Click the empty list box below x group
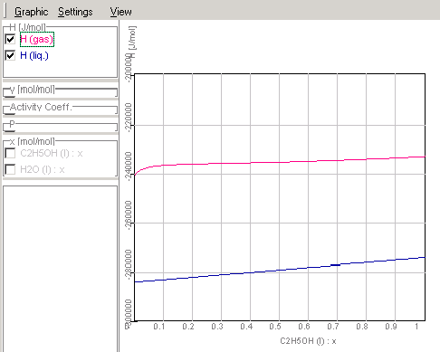440x352 pixels. point(60,269)
